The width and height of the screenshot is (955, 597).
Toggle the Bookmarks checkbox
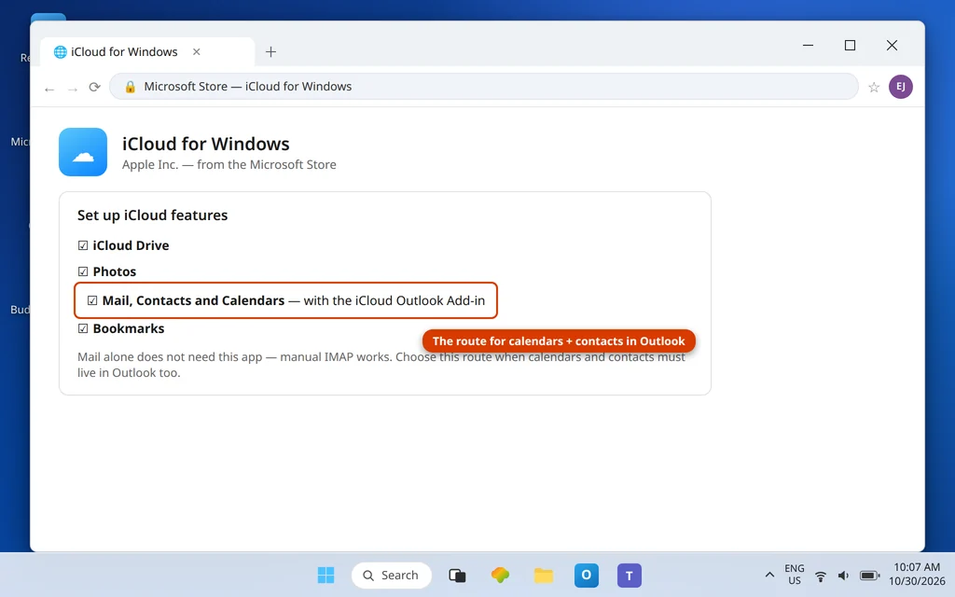pyautogui.click(x=83, y=329)
